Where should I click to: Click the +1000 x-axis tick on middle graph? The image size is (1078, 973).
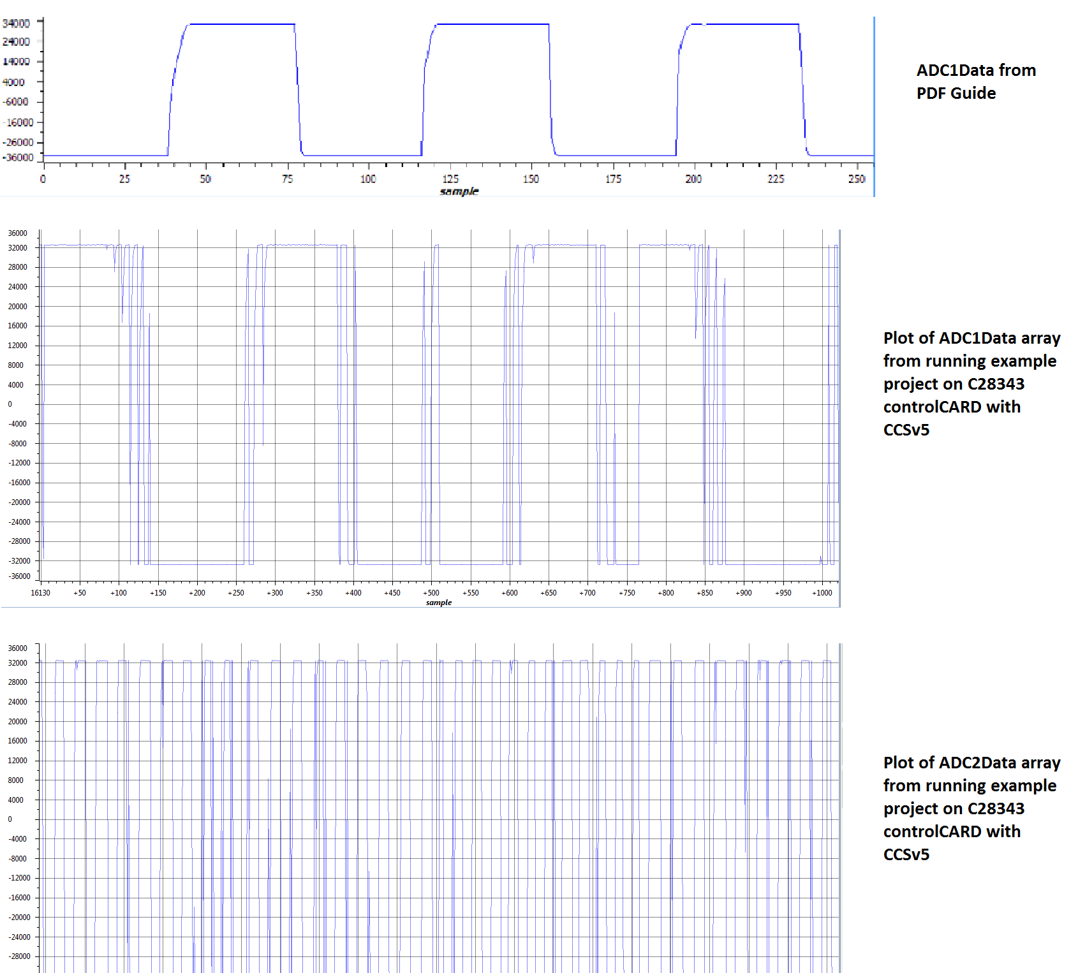(822, 593)
